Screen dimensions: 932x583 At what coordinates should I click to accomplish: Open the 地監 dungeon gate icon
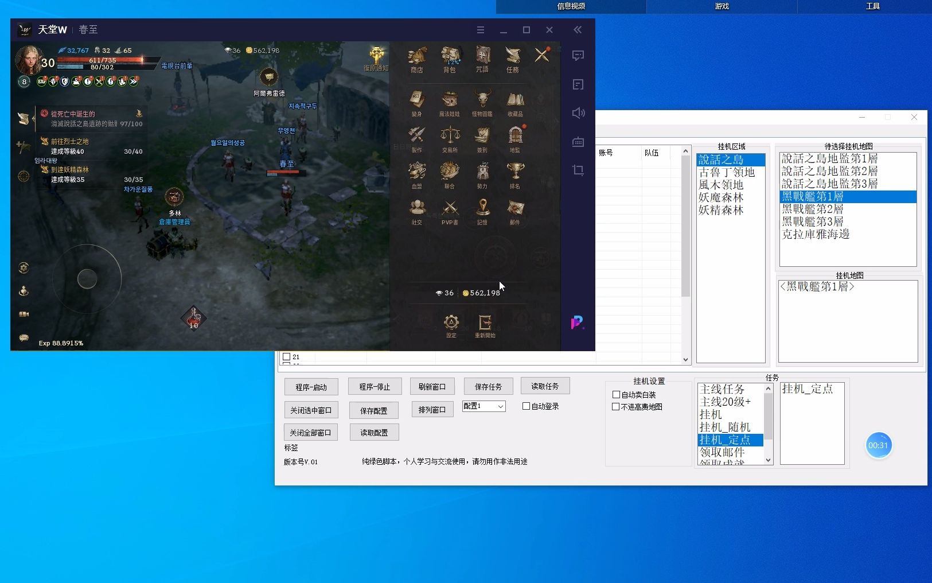515,139
